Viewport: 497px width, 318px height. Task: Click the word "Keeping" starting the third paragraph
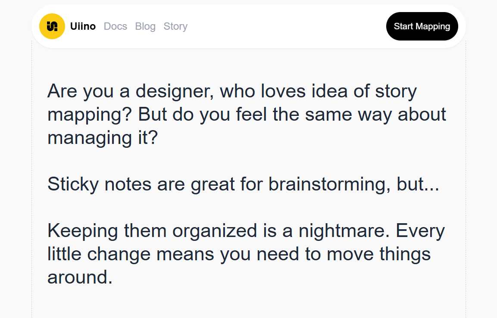point(83,231)
